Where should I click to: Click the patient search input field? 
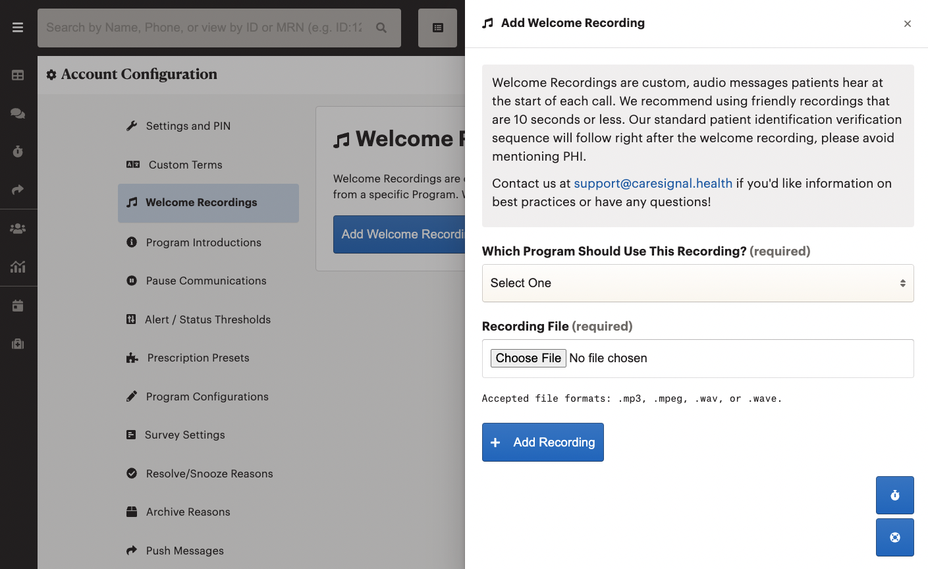pyautogui.click(x=204, y=28)
